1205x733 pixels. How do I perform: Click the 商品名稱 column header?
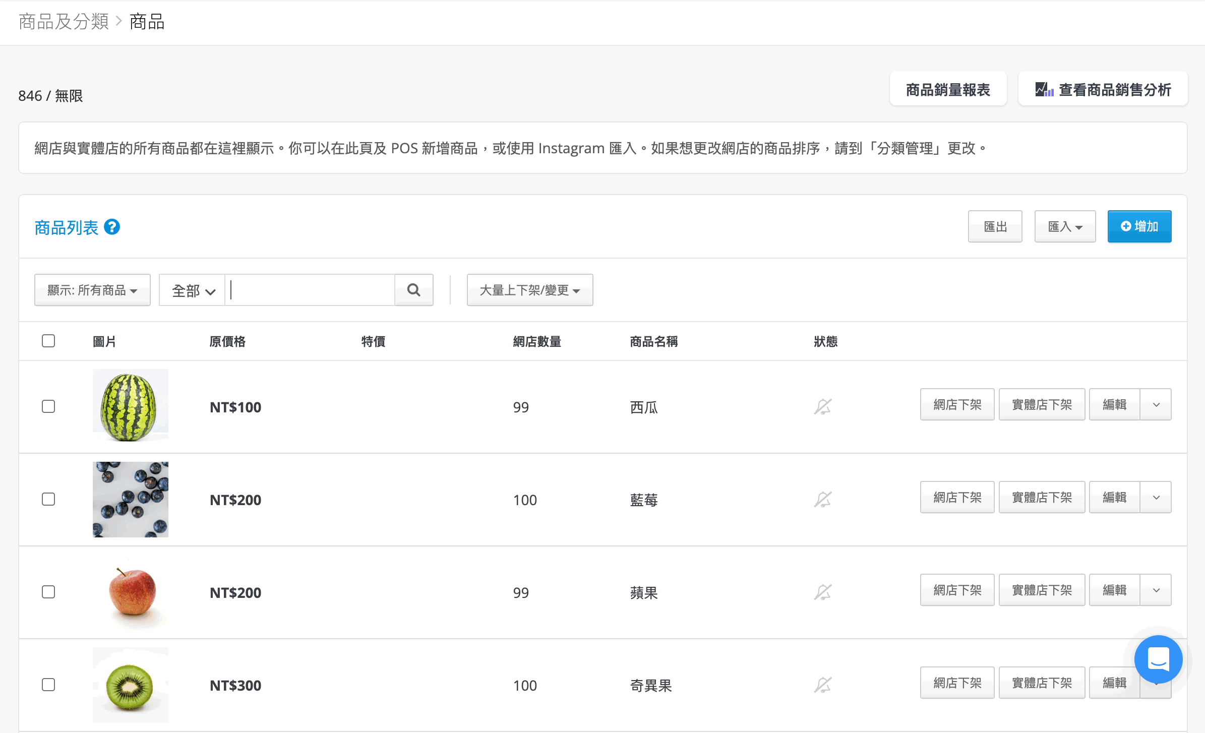pyautogui.click(x=654, y=341)
